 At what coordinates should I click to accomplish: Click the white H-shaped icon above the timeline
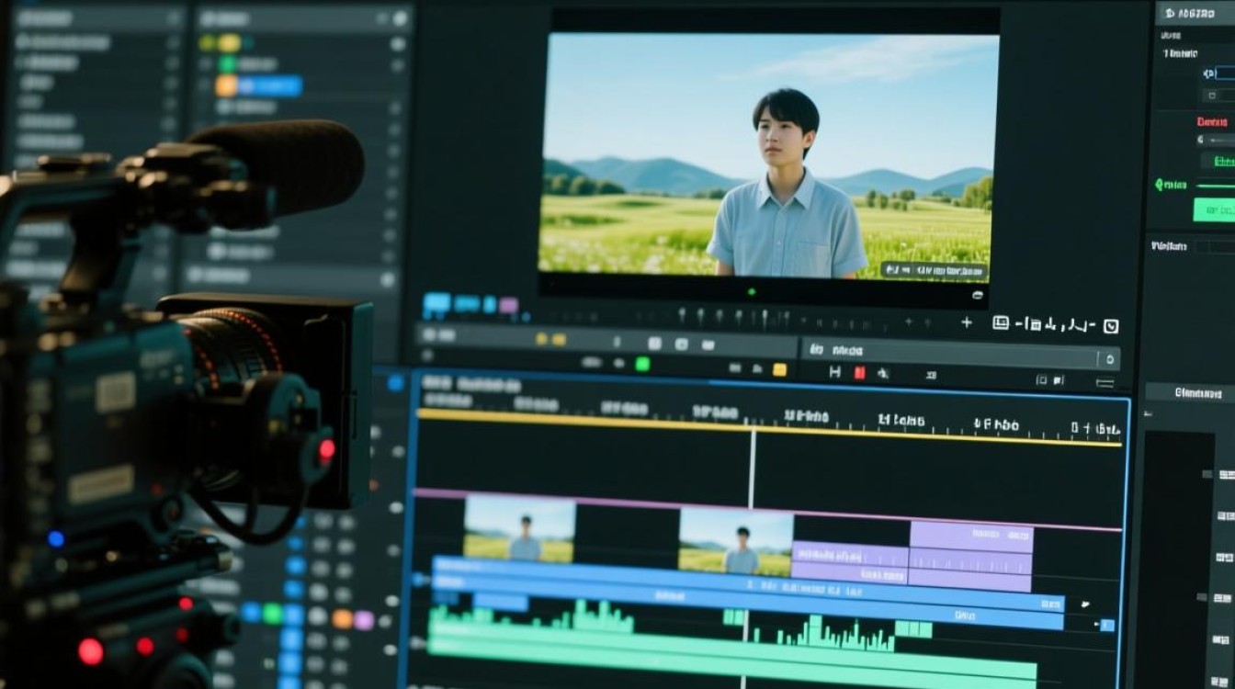click(834, 372)
